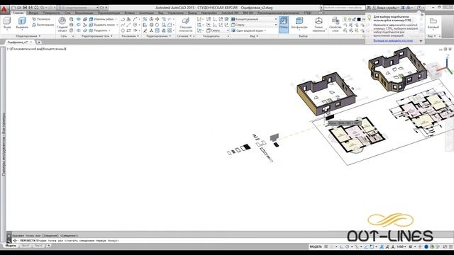454x255 pixels.
Task: Select the Rotate tool in Редактирование panel
Action: click(x=157, y=25)
